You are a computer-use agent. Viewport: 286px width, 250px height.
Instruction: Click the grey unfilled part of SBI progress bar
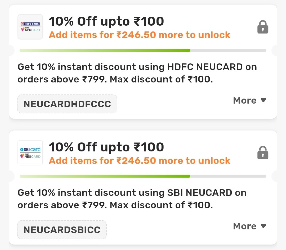[x=228, y=176]
